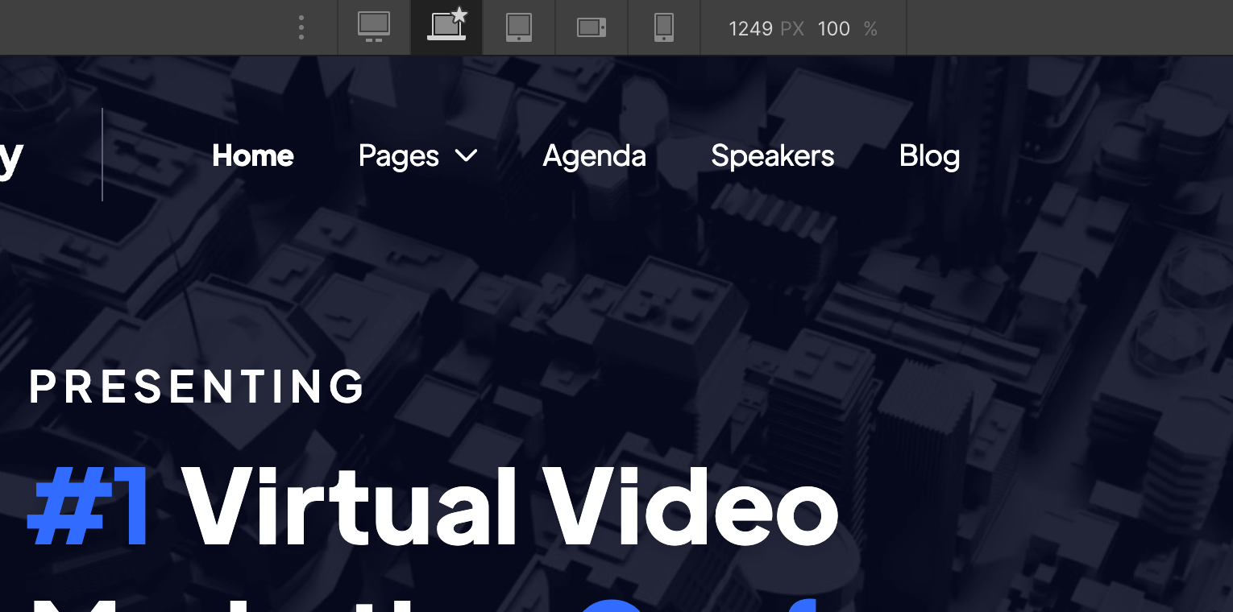Adjust the 100 percent zoom value
1233x612 pixels.
[x=833, y=28]
